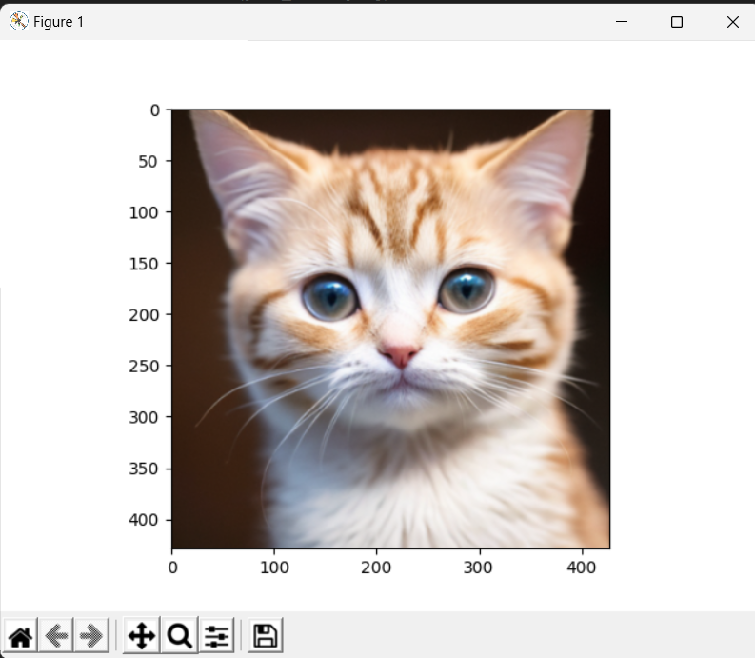Open the Configure subplots dialog

pos(217,635)
